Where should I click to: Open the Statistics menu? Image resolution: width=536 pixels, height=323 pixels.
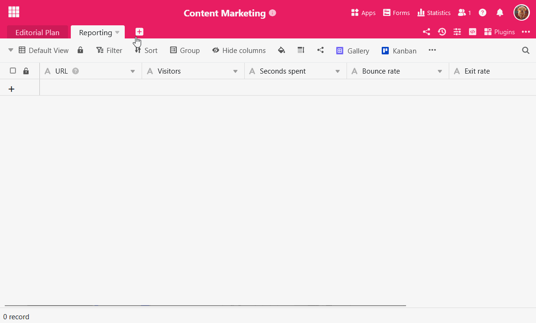tap(434, 13)
